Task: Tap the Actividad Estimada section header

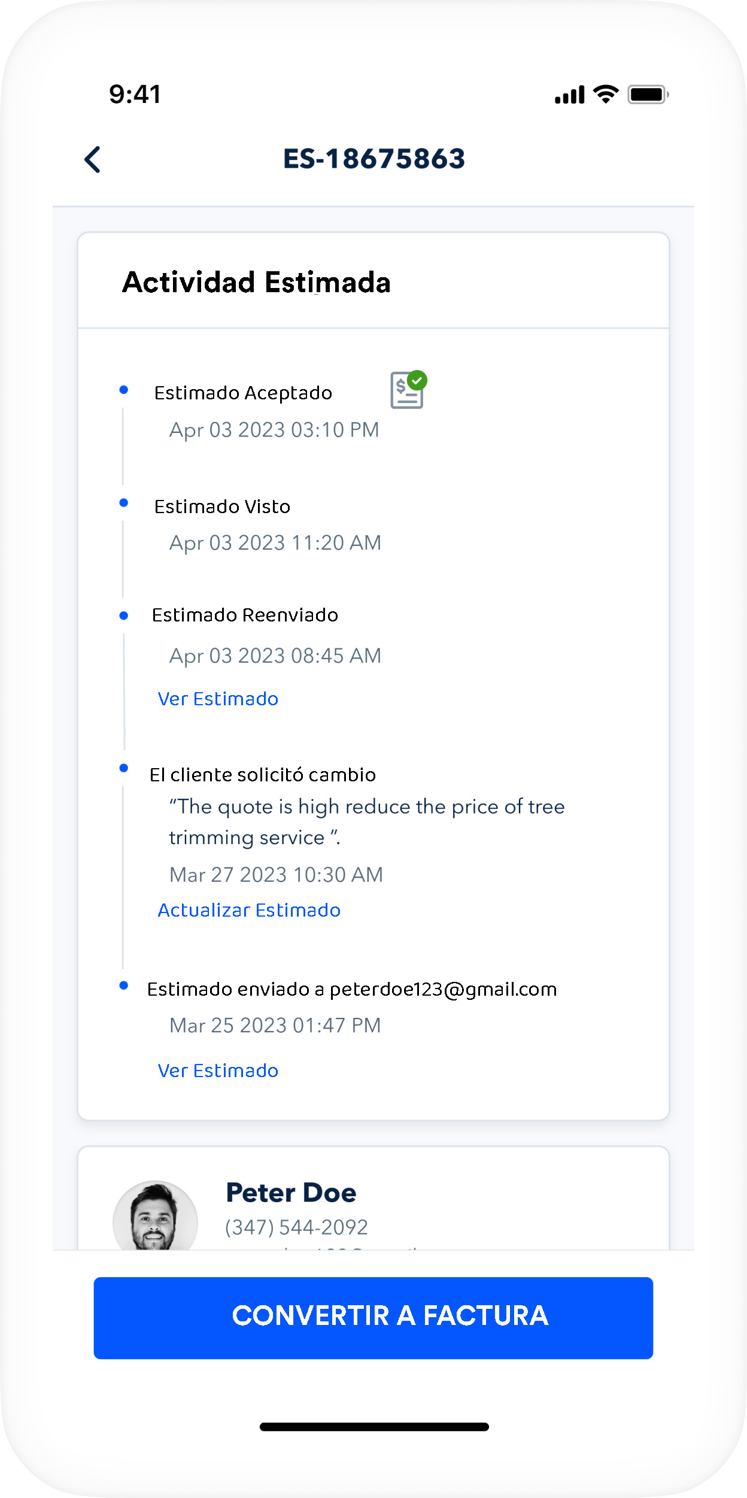Action: coord(256,283)
